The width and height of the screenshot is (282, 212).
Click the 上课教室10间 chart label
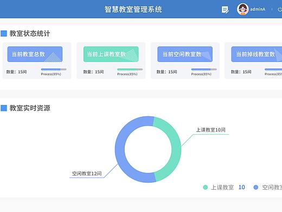(x=211, y=130)
